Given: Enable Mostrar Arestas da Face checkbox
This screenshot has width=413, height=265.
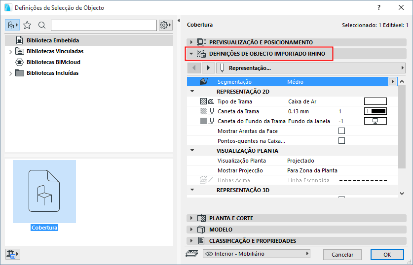Looking at the screenshot, I should click(341, 131).
